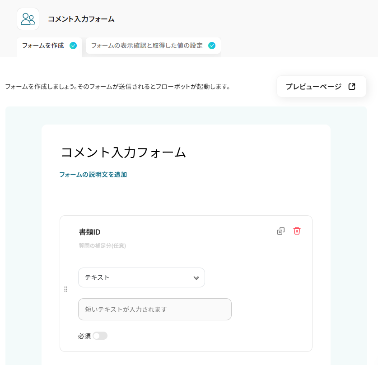
Task: Delete the 書類ID question with the trash icon
Action: (x=297, y=231)
